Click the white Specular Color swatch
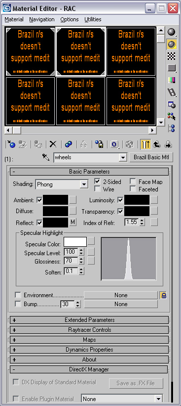This screenshot has width=181, height=406. click(75, 242)
